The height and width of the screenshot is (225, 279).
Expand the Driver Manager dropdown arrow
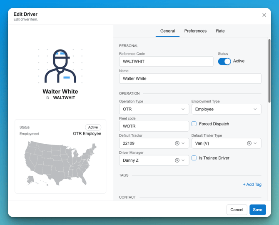point(183,160)
